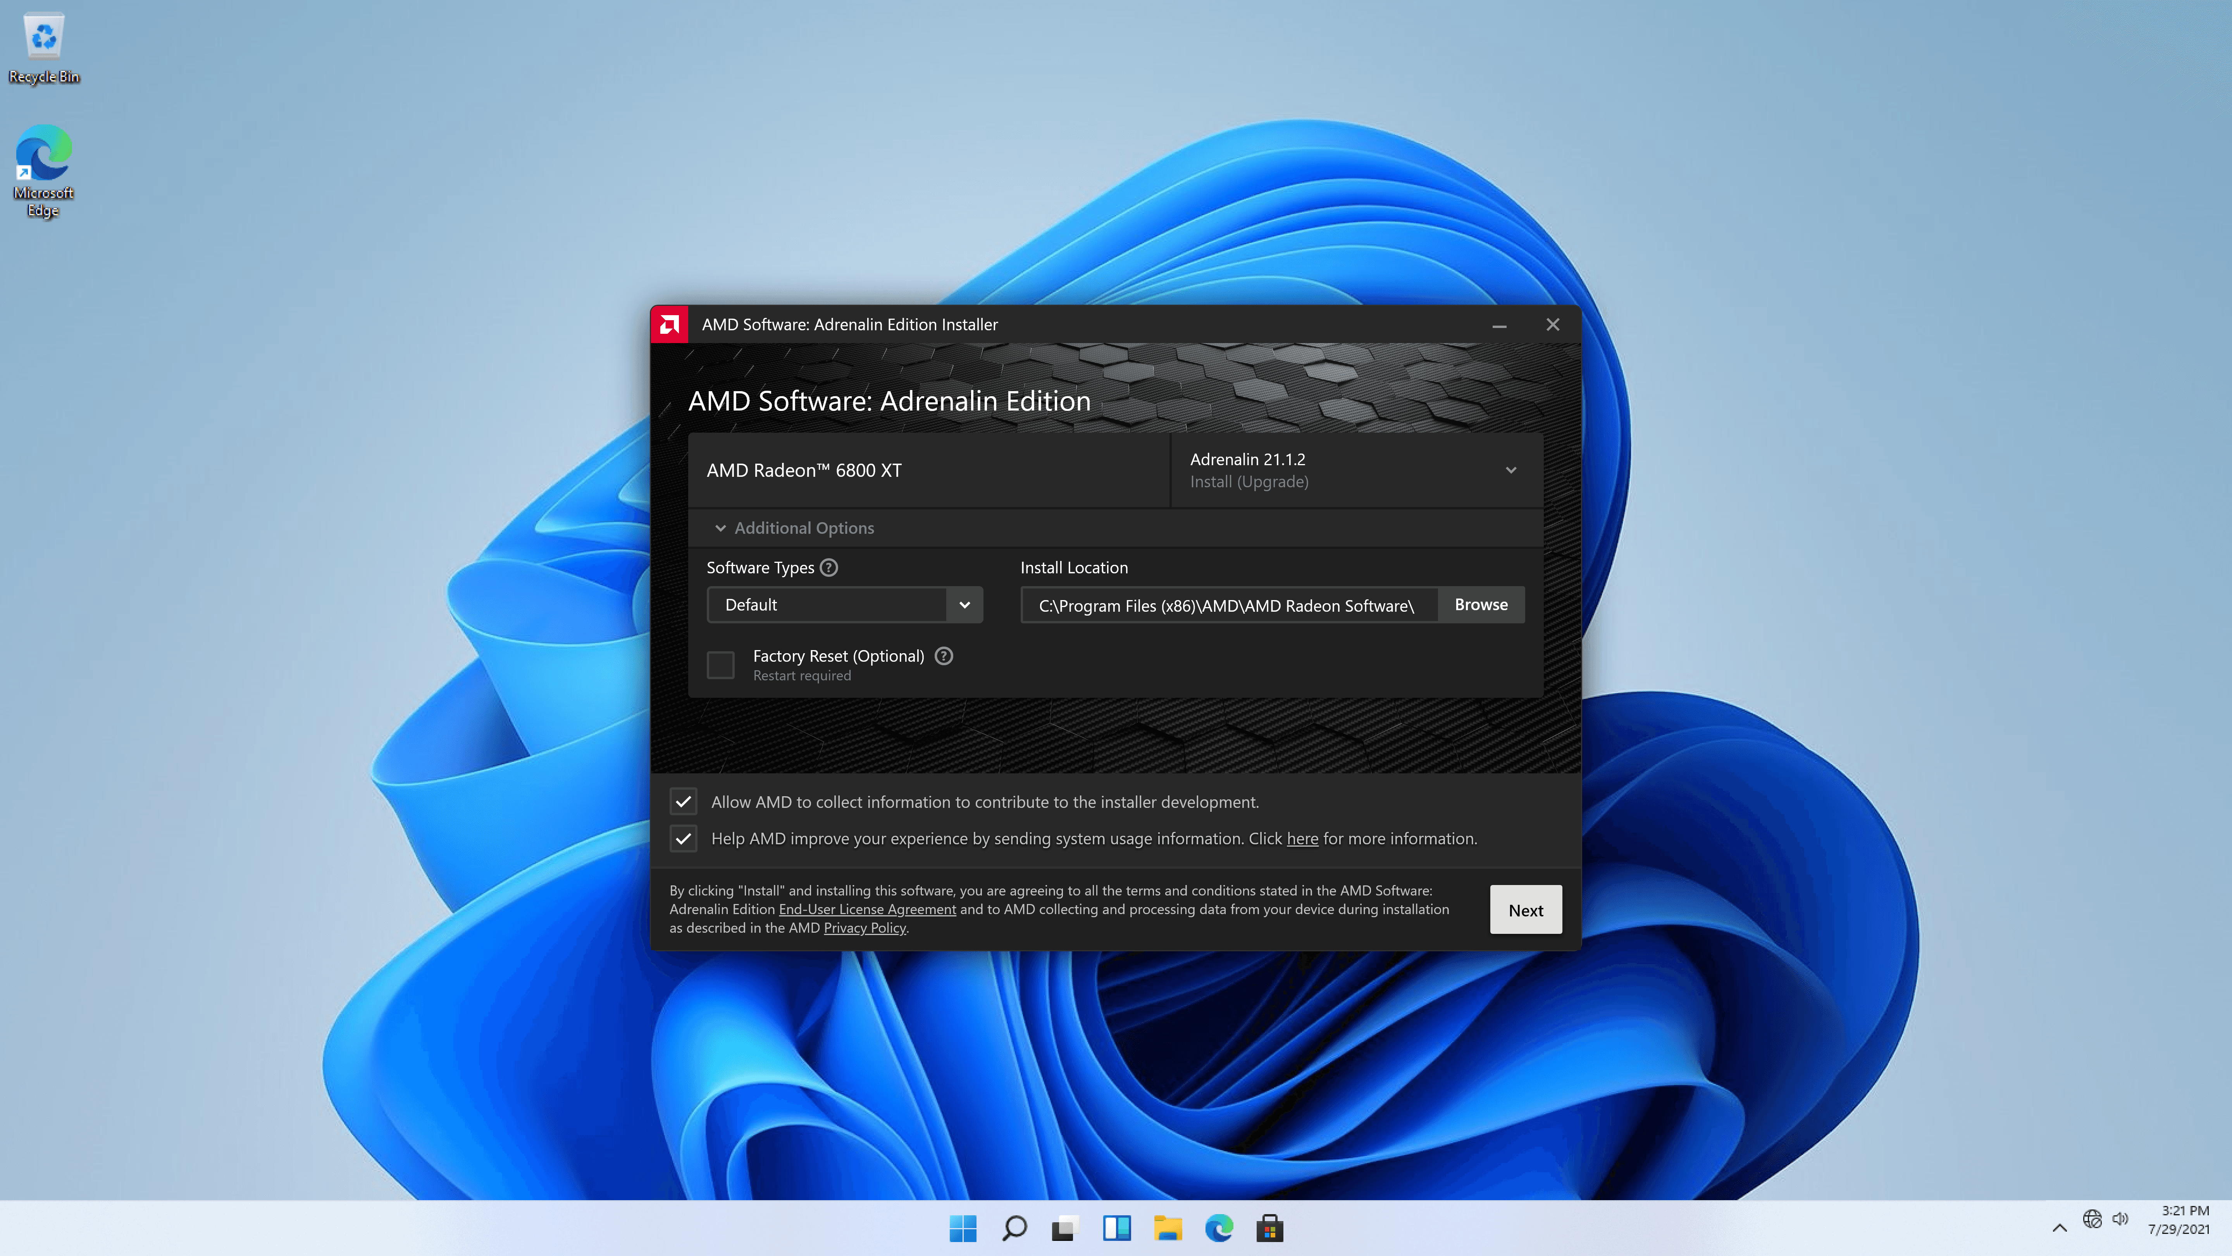This screenshot has height=1256, width=2232.
Task: Open Task View from taskbar
Action: (x=1065, y=1227)
